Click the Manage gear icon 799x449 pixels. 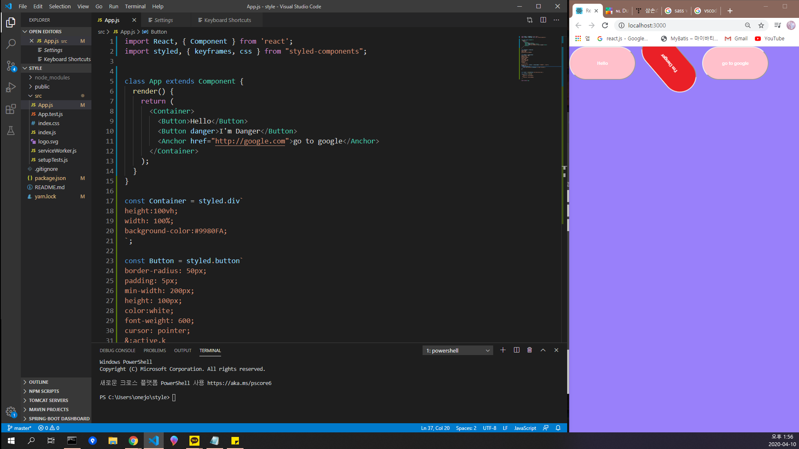pyautogui.click(x=11, y=412)
